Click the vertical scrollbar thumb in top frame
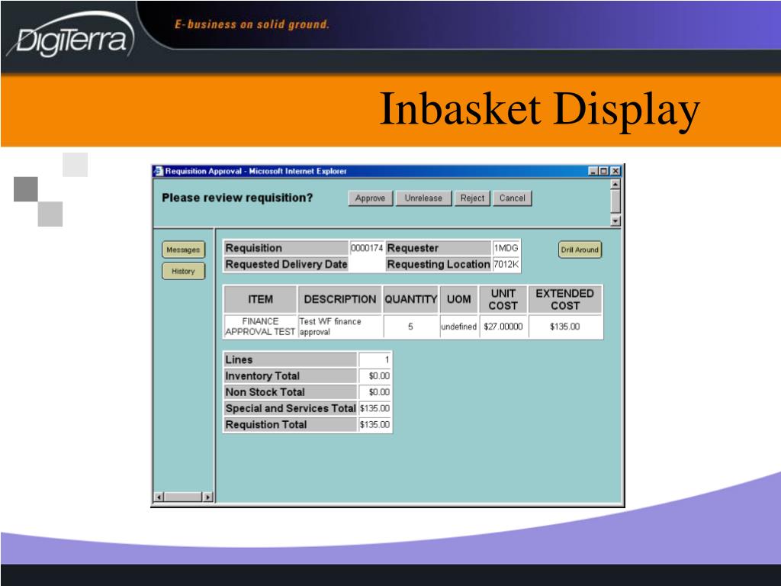 [615, 201]
